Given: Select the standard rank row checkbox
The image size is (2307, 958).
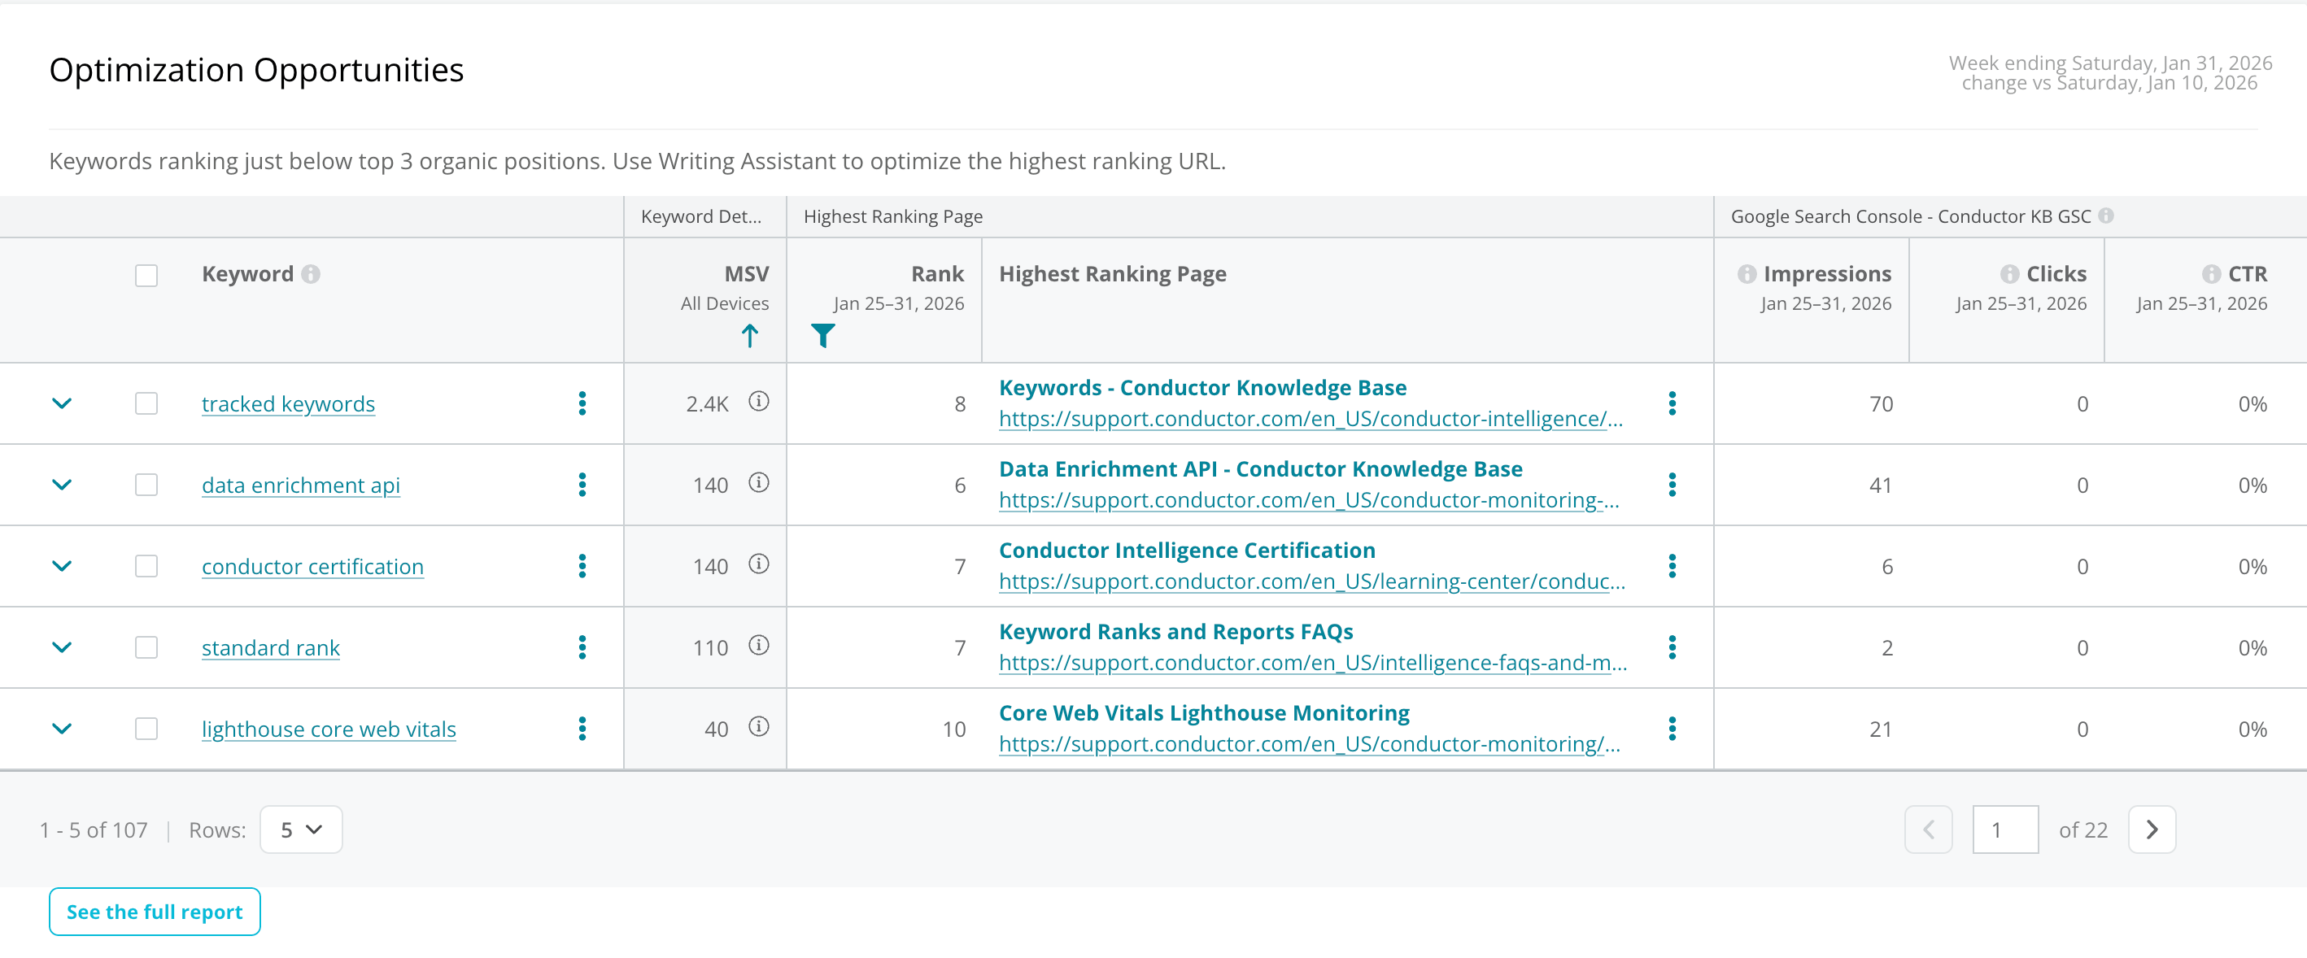Looking at the screenshot, I should click(x=146, y=648).
